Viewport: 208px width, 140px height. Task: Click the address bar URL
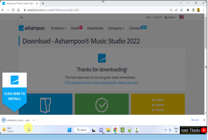click(53, 10)
